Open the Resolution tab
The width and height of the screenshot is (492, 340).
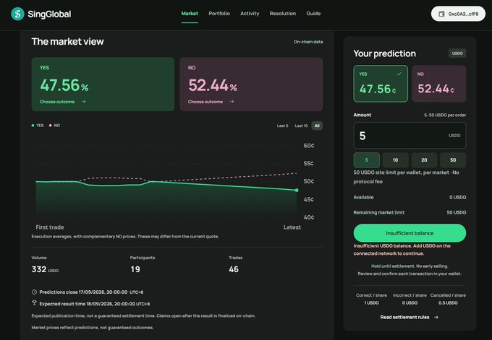point(282,14)
